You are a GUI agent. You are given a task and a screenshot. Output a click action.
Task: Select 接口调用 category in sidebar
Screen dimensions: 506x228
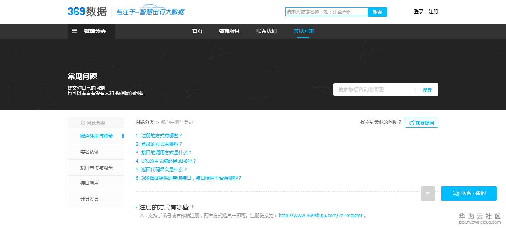[96, 183]
